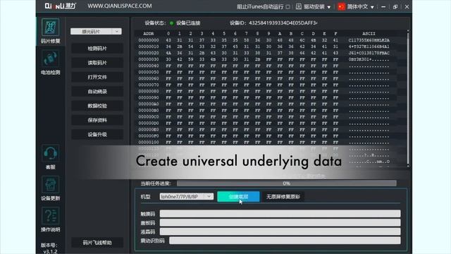Viewport: 451px width, 254px height.
Task: Click the 液晶码 LCD code input field
Action: (x=280, y=231)
